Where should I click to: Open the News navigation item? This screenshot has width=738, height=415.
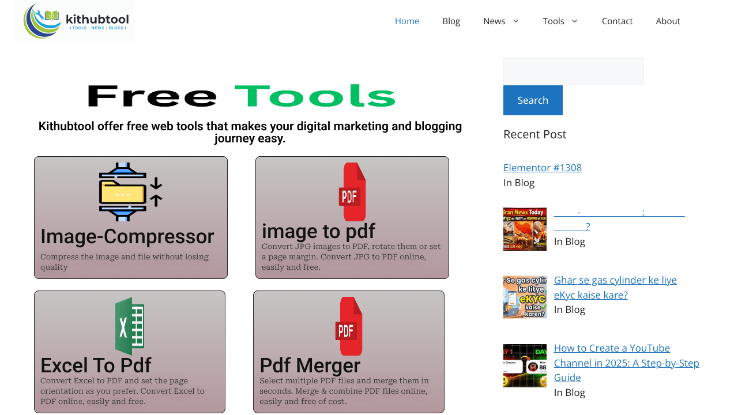click(x=494, y=21)
